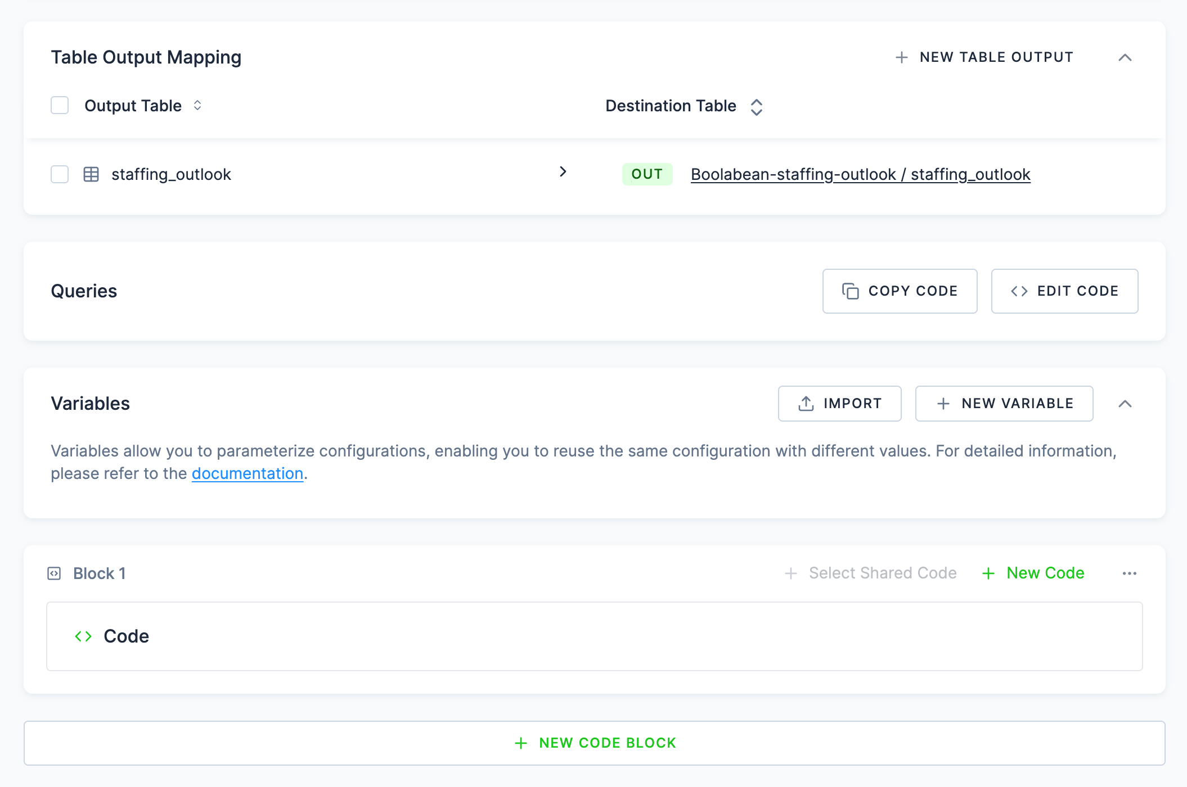1187x787 pixels.
Task: Click the Variables section heading
Action: [90, 404]
